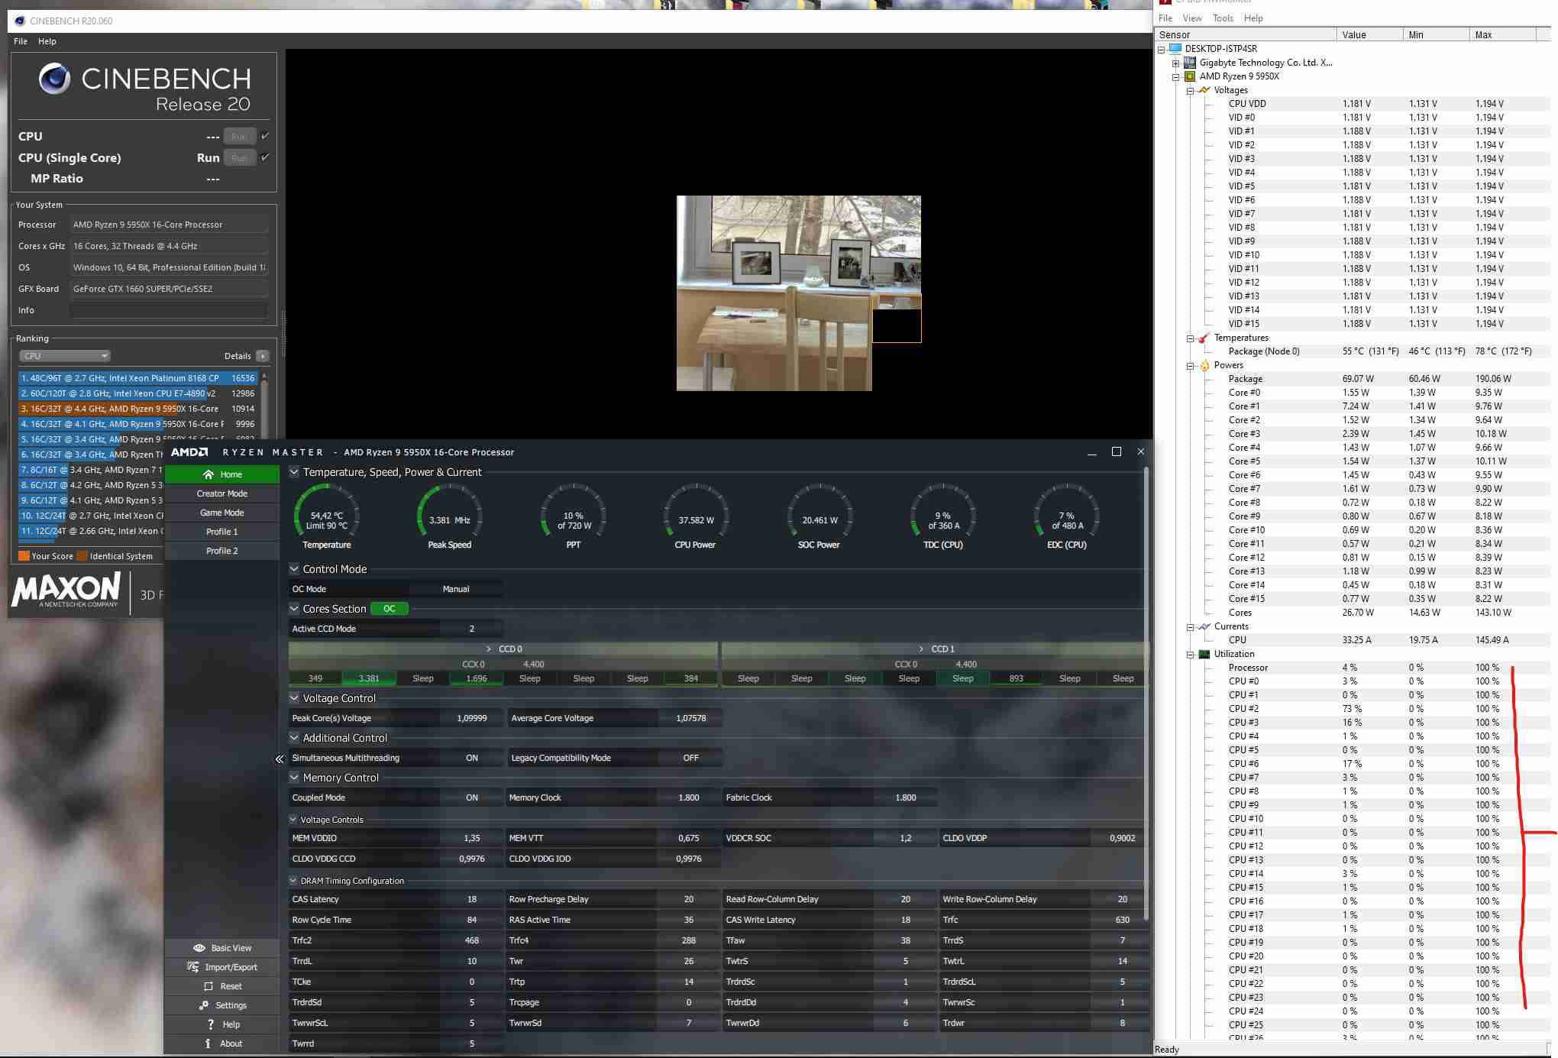Viewport: 1558px width, 1058px height.
Task: Click the Details arrow button in Cinebench ranking
Action: point(263,356)
